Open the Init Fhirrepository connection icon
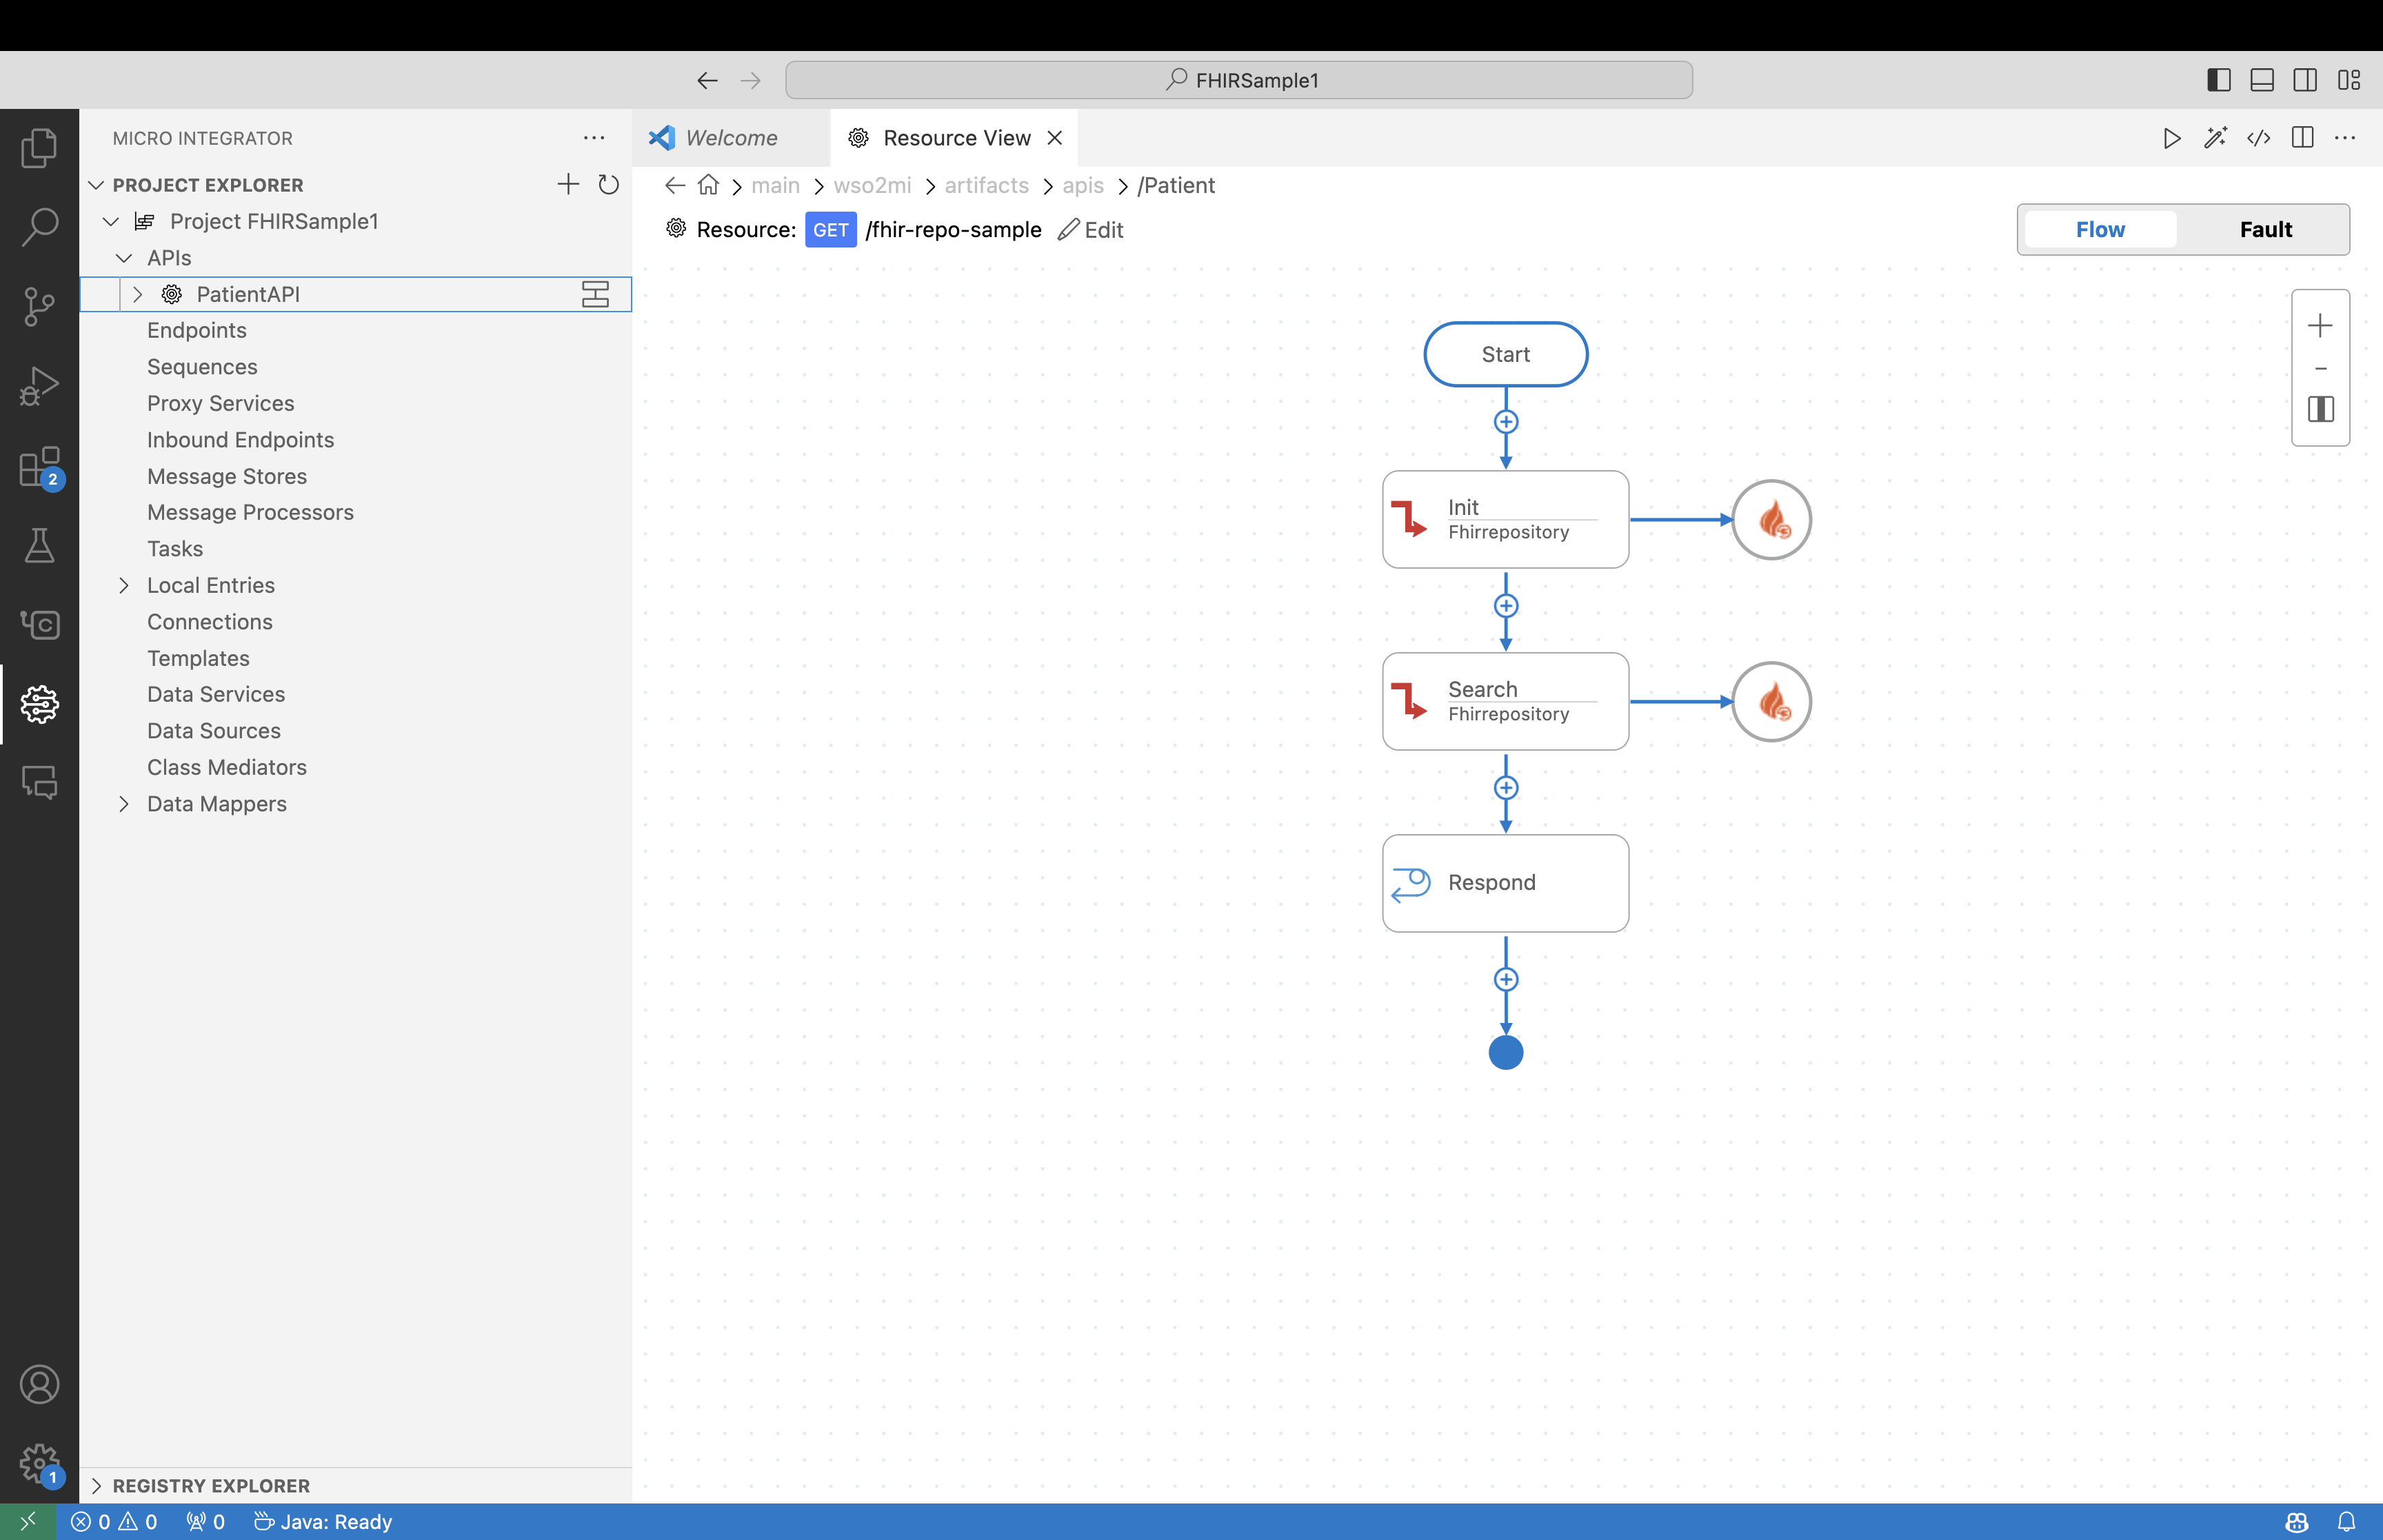Viewport: 2383px width, 1540px height. 1771,520
